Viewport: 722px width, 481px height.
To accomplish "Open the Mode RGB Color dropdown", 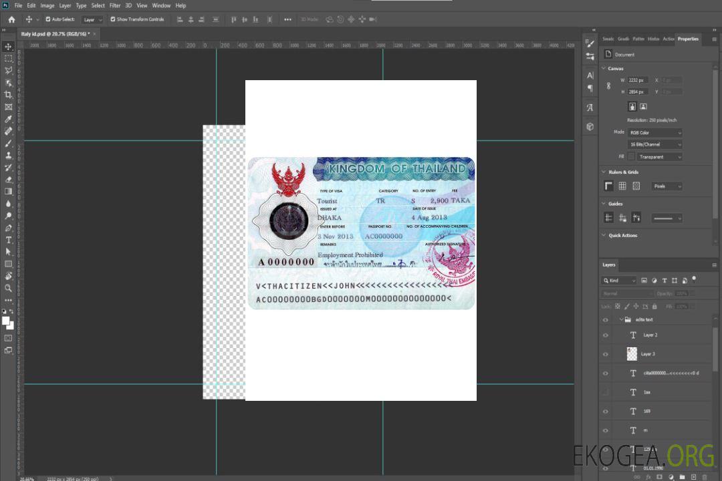I will click(654, 132).
